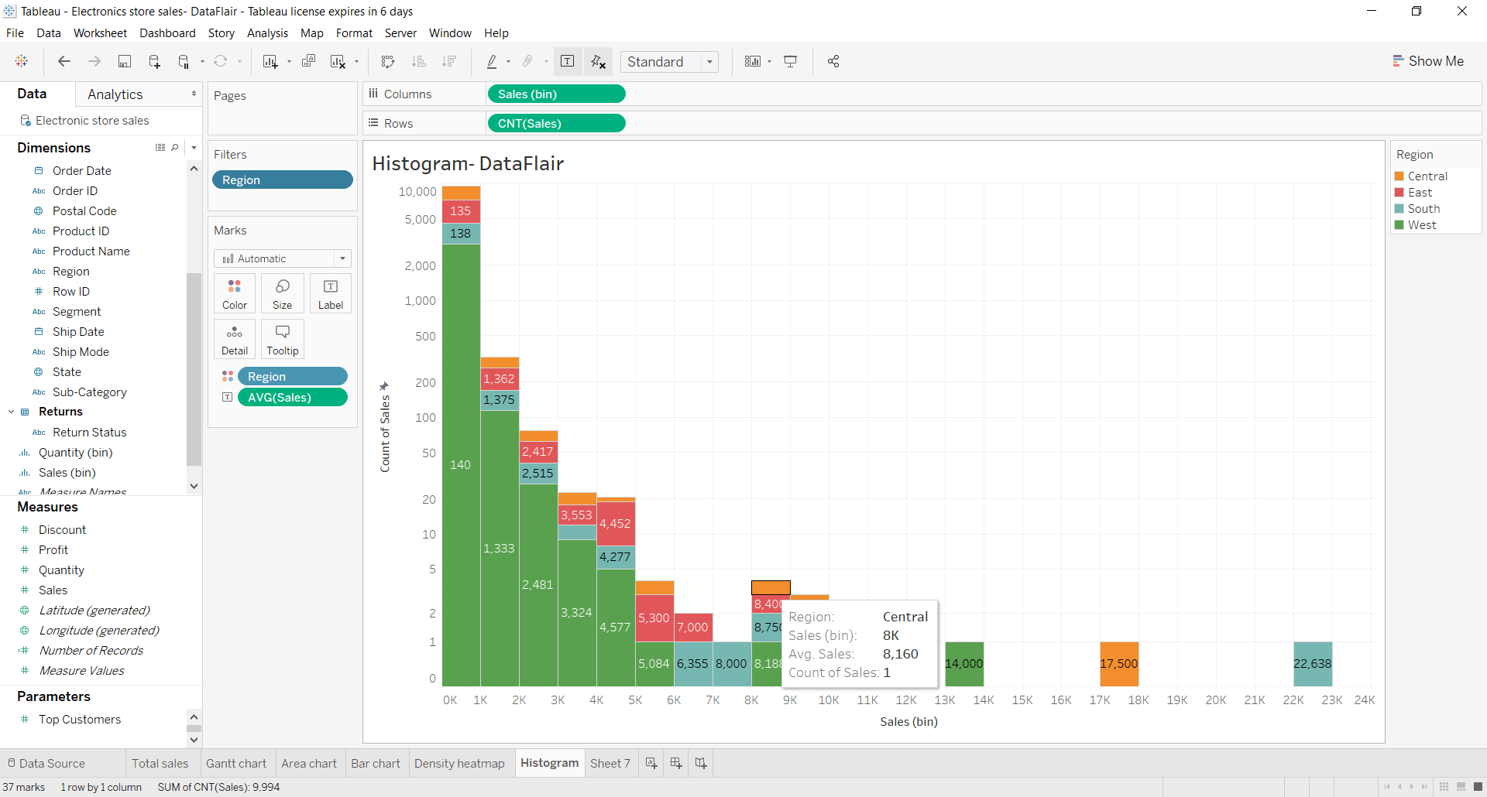
Task: Select the Detail shelf on the Marks card
Action: tap(234, 338)
